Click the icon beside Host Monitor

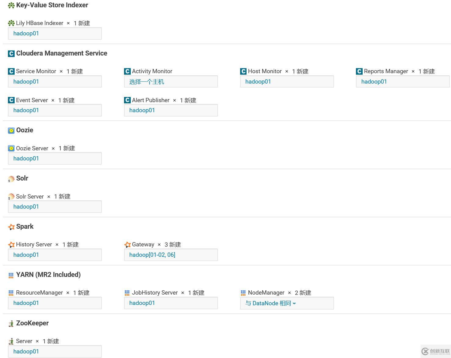(243, 71)
